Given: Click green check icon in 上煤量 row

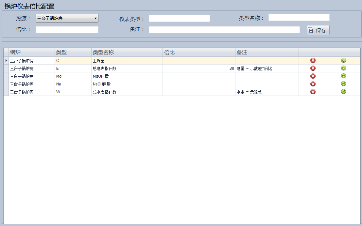Looking at the screenshot, I should tap(343, 60).
